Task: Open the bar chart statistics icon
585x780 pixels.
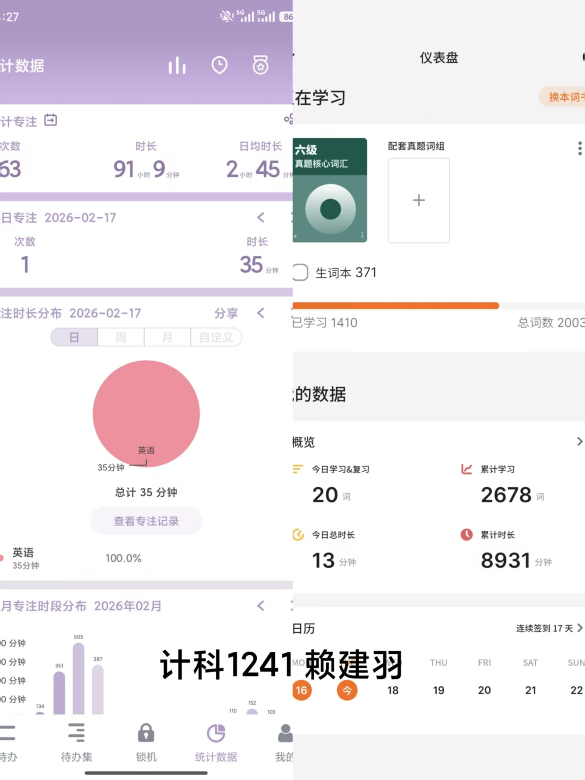Action: (177, 65)
